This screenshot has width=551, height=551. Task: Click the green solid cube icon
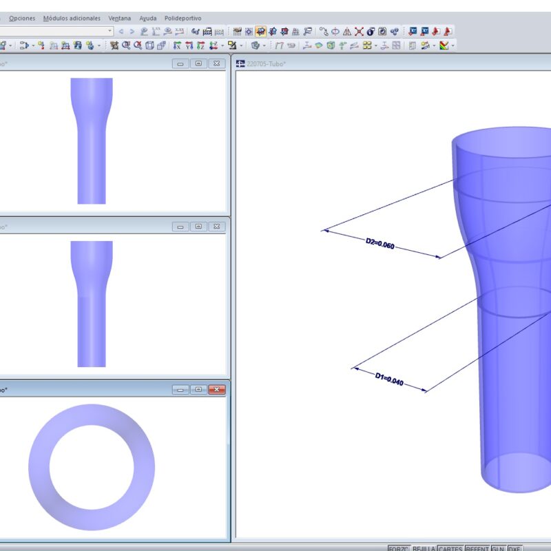331,45
